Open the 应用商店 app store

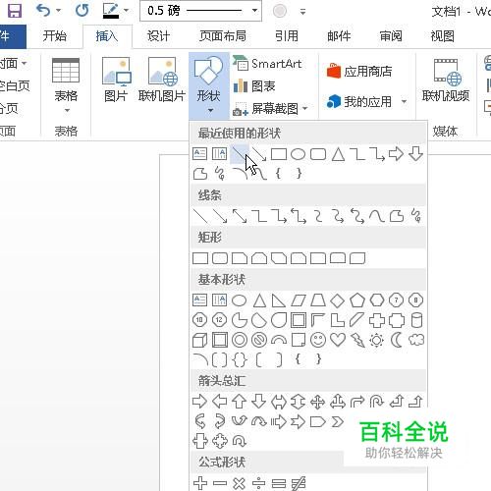[x=359, y=71]
